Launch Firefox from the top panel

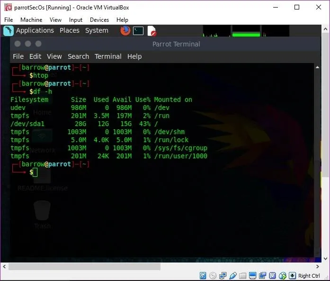click(x=125, y=31)
